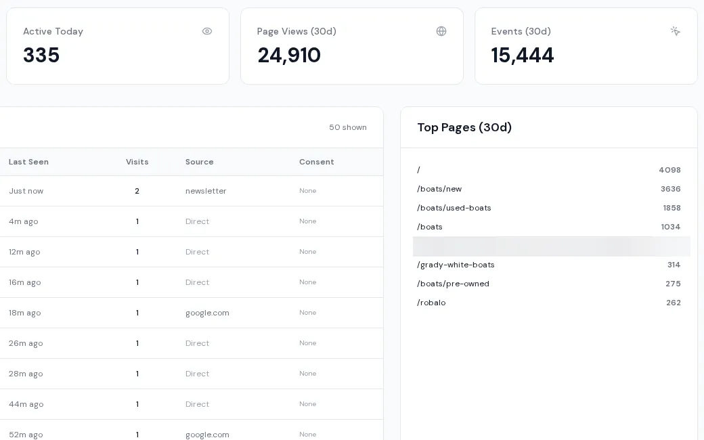Open the /boats/pre-owned page entry
This screenshot has height=440, width=704.
pyautogui.click(x=549, y=284)
